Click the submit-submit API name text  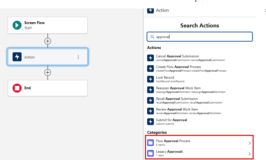click(x=165, y=124)
